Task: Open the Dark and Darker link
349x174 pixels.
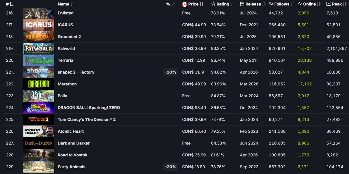Action: coord(74,143)
